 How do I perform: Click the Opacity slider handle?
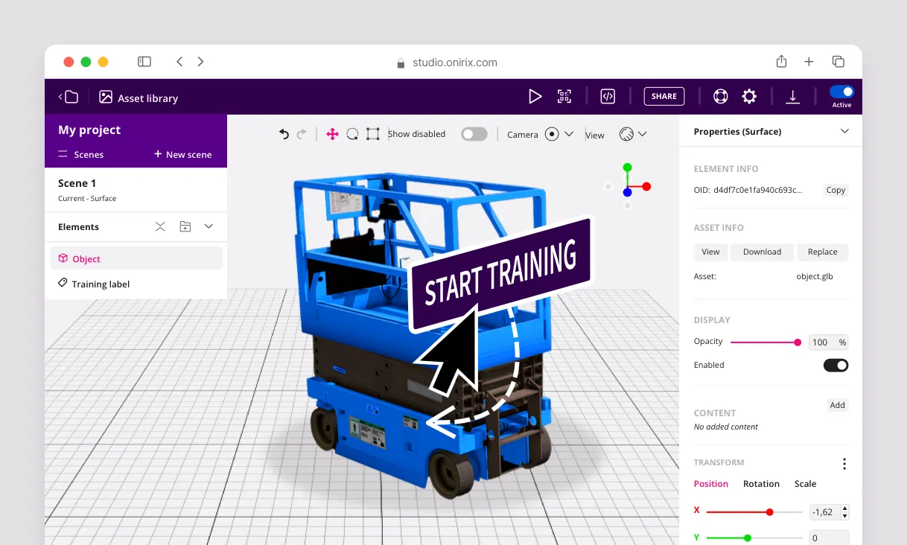(798, 342)
